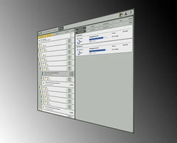Click the Connector 2 SoC circular gauge

pos(79,53)
